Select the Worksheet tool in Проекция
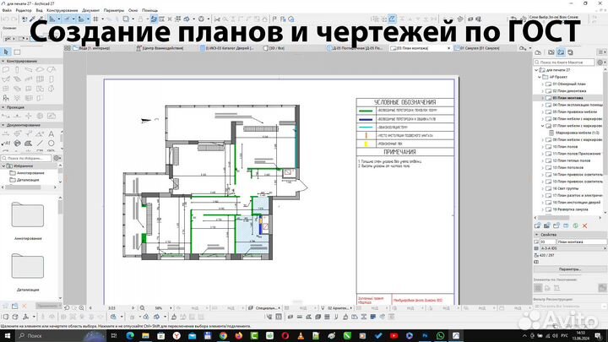The width and height of the screenshot is (608, 342). point(51,116)
